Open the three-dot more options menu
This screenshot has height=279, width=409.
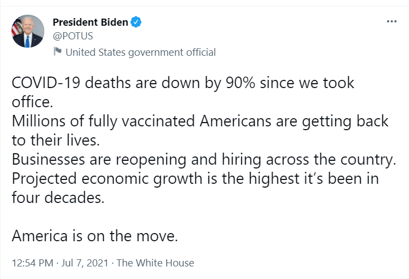pos(392,21)
